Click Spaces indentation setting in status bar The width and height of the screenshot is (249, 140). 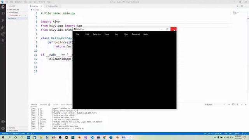point(217,134)
